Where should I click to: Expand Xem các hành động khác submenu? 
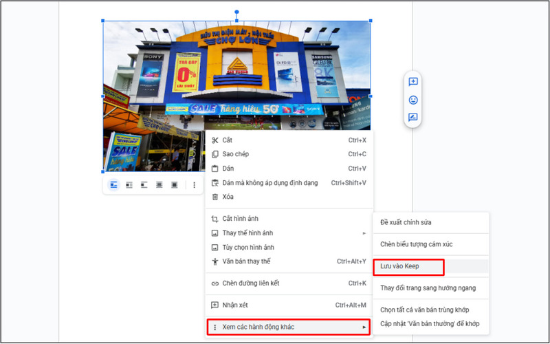tap(288, 327)
